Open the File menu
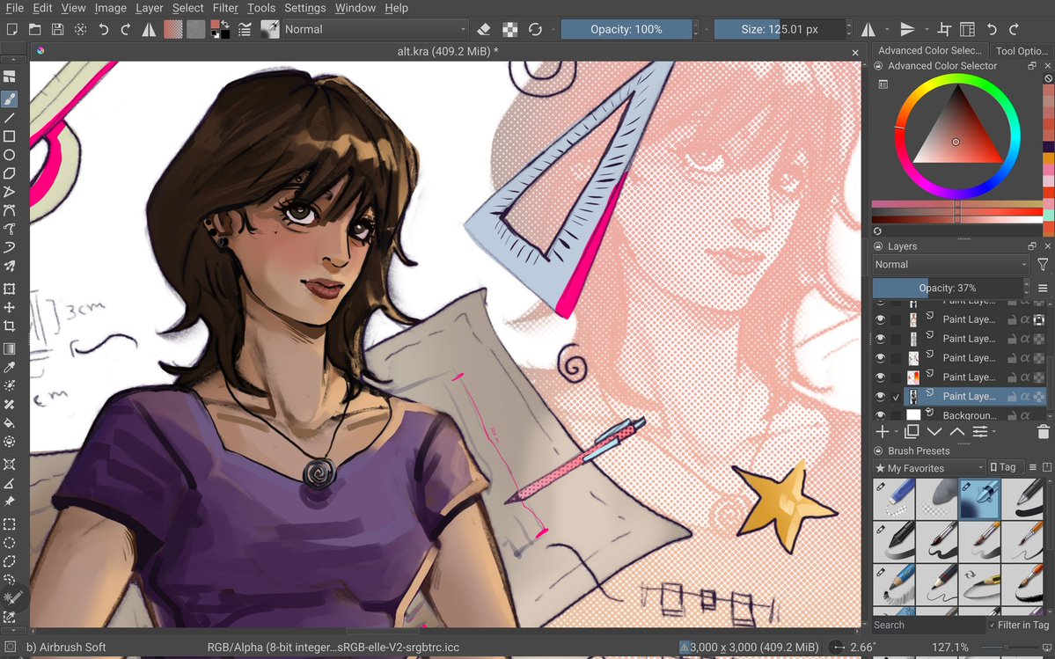 [15, 8]
